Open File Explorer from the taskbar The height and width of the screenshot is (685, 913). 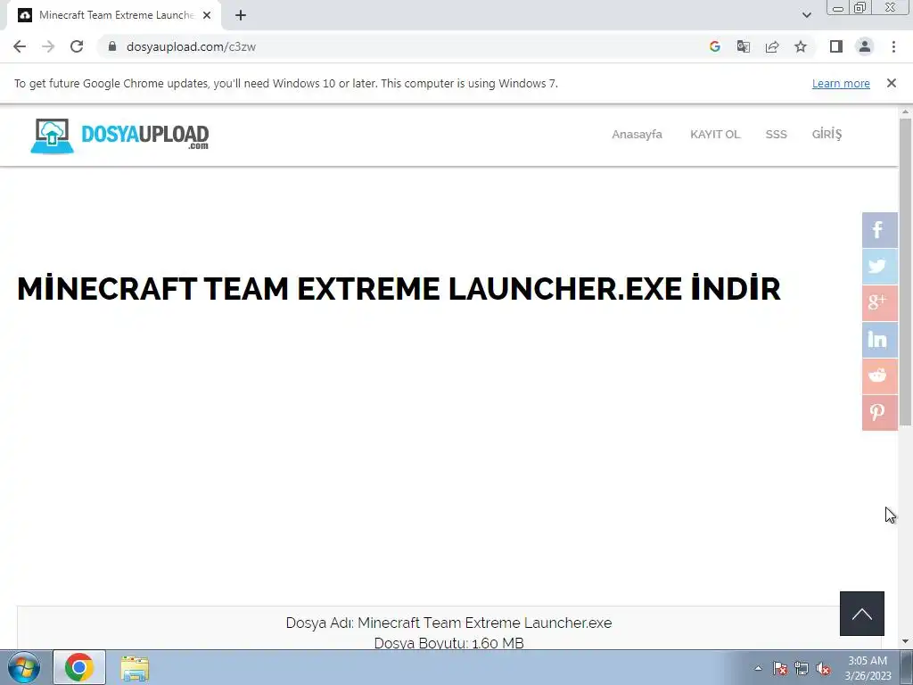click(135, 668)
